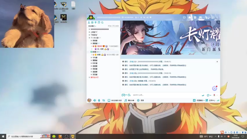Click the font search icon beside chat input
Screen dimensions: 247x139
point(129,95)
